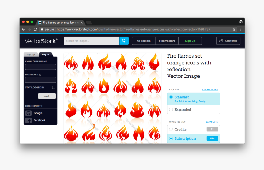264x170 pixels.
Task: Click the image title heading text
Action: coord(189,66)
